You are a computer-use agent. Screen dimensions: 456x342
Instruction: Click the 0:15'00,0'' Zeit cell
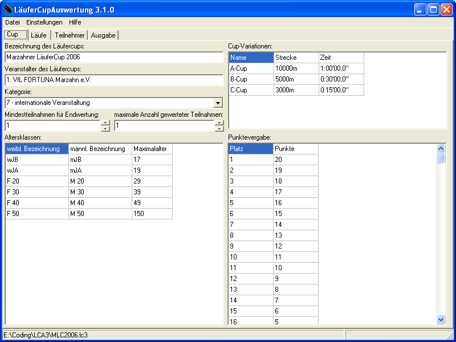[341, 90]
